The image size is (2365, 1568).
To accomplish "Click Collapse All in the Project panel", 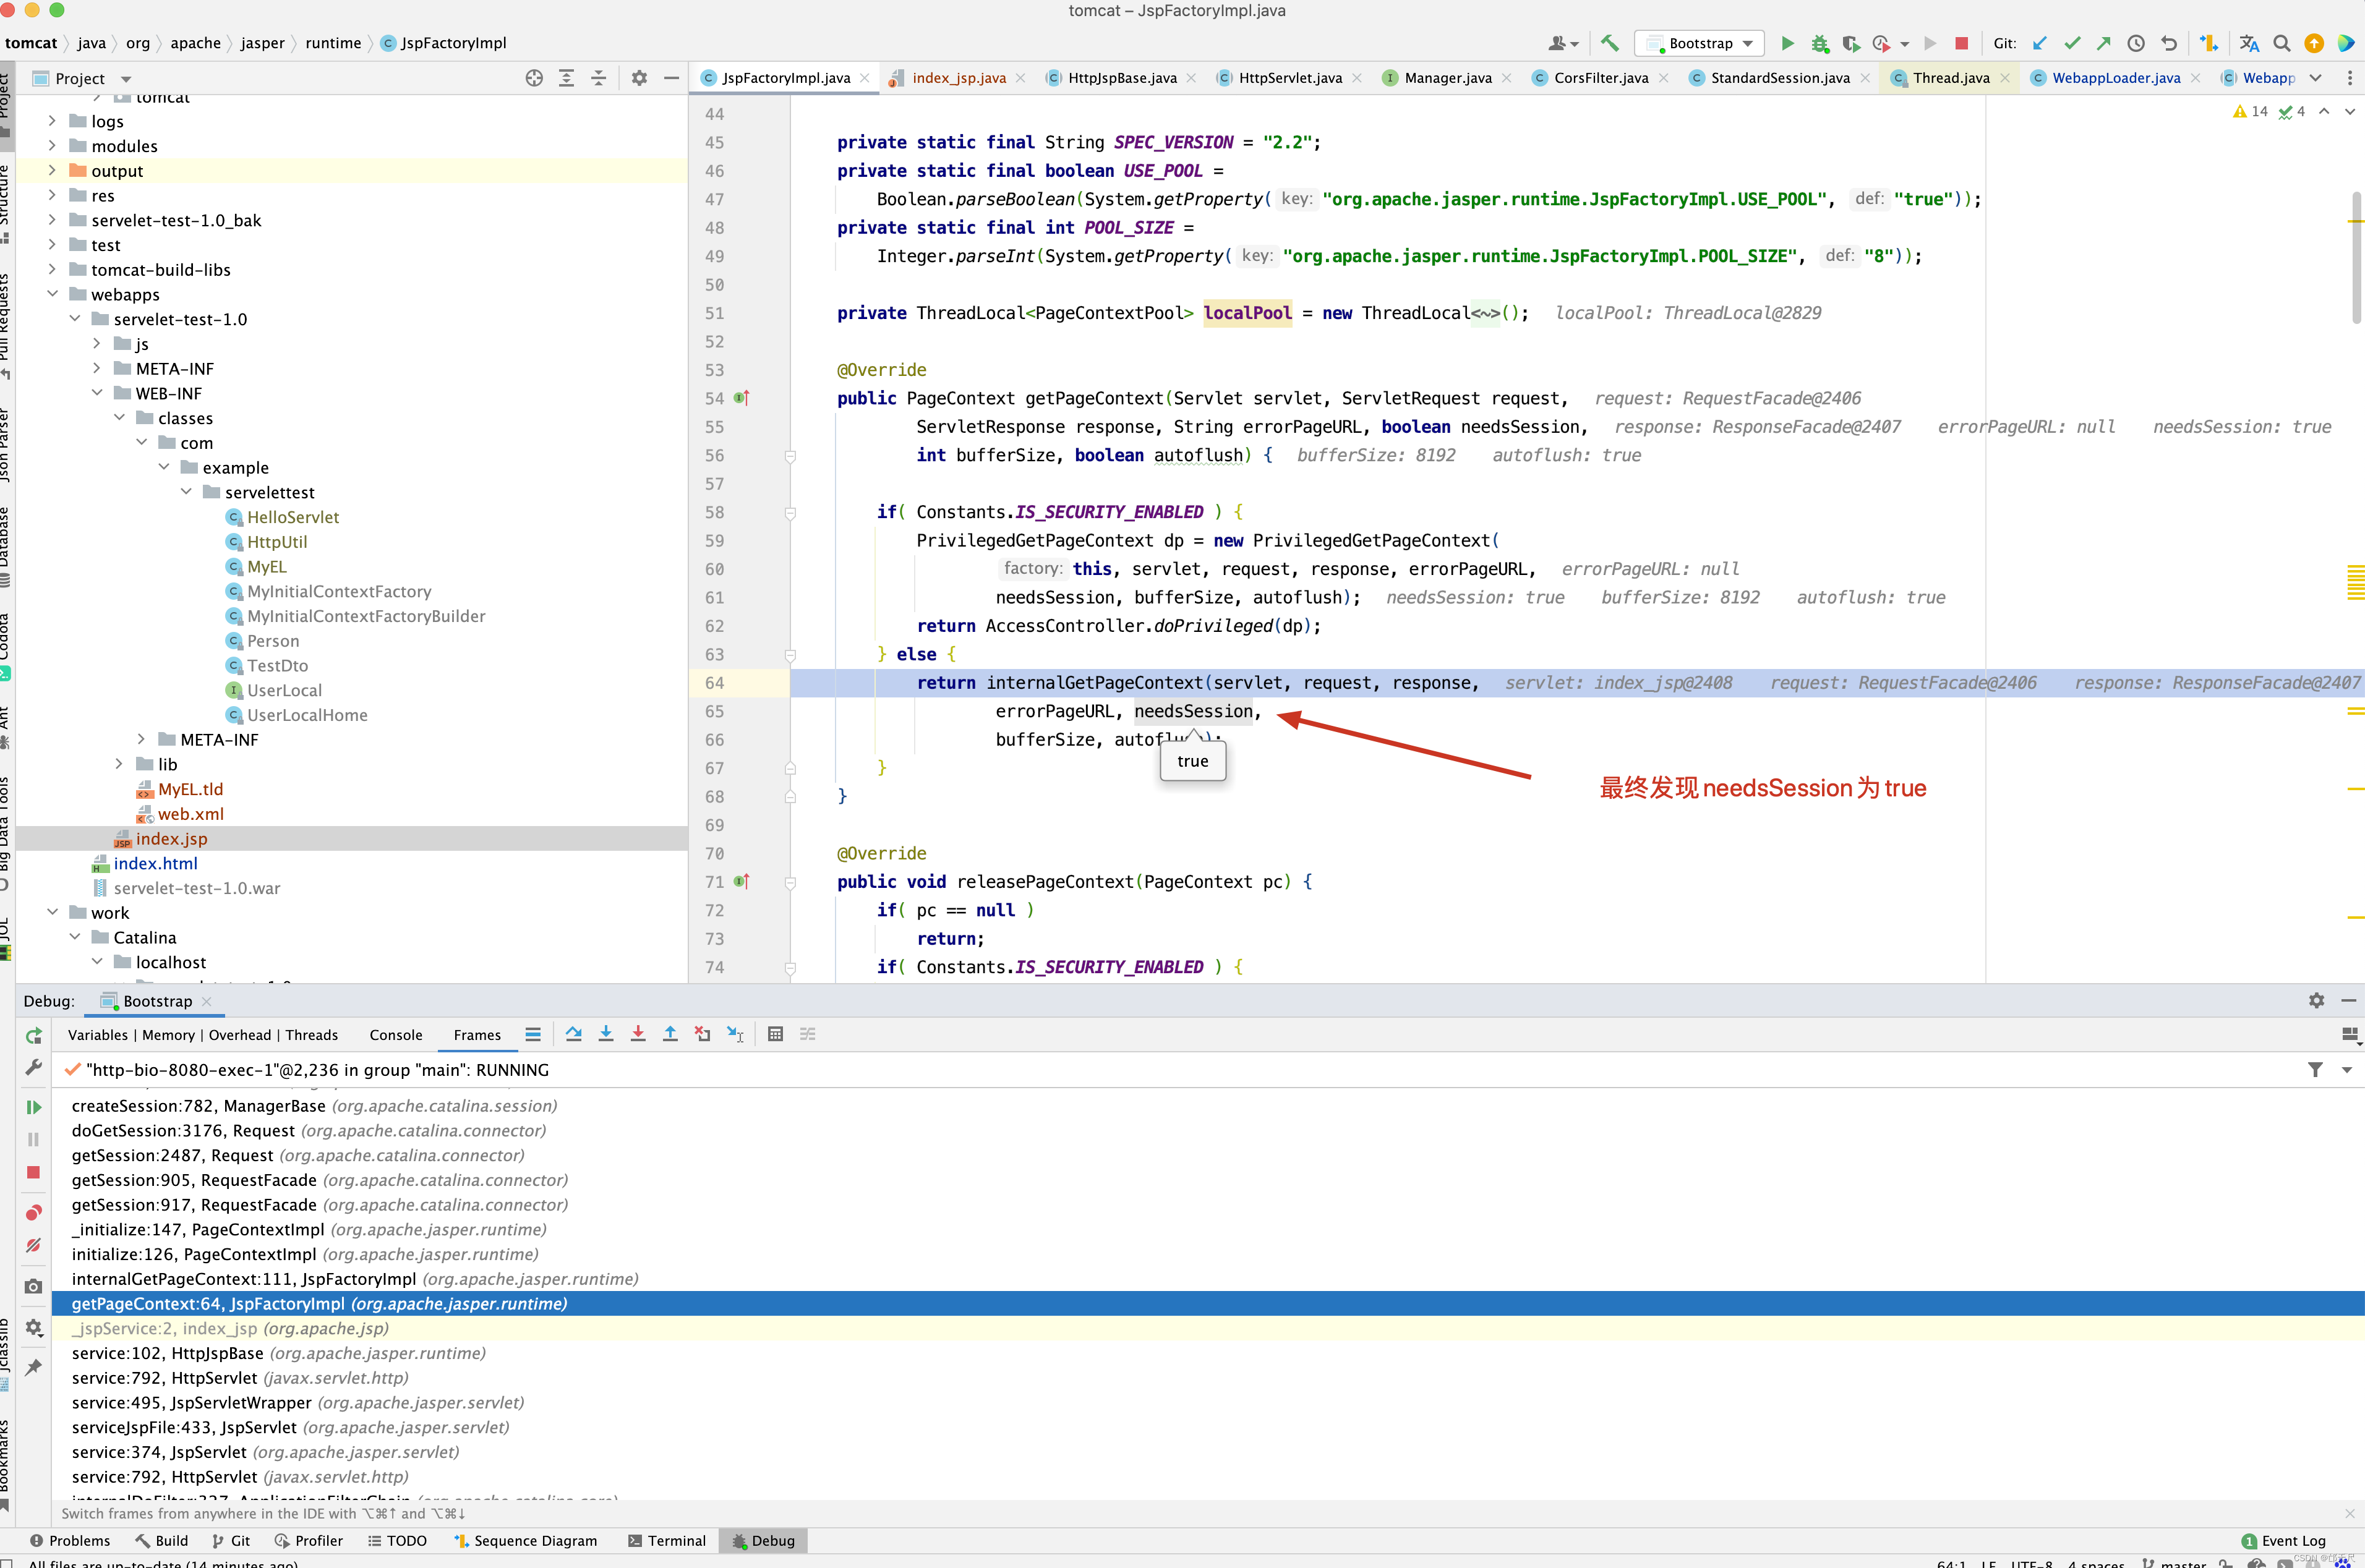I will pos(598,78).
